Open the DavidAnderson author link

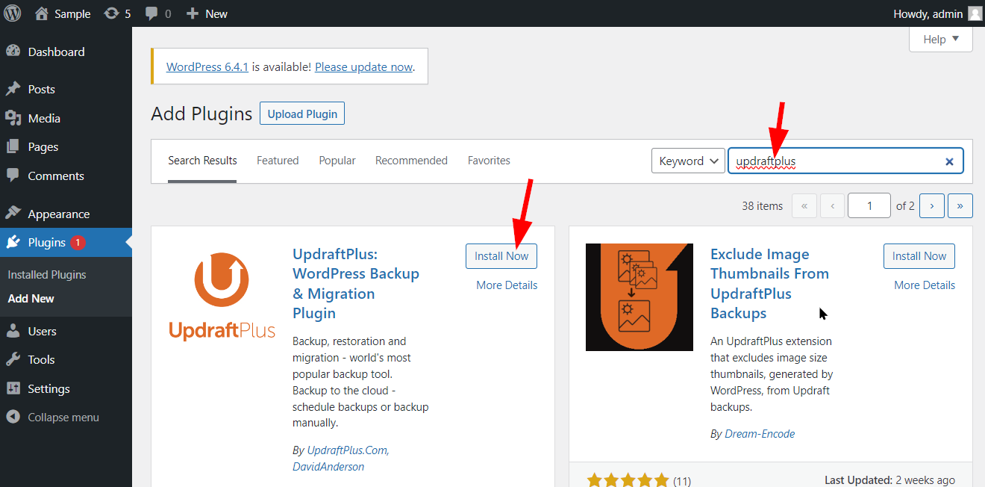[x=328, y=466]
